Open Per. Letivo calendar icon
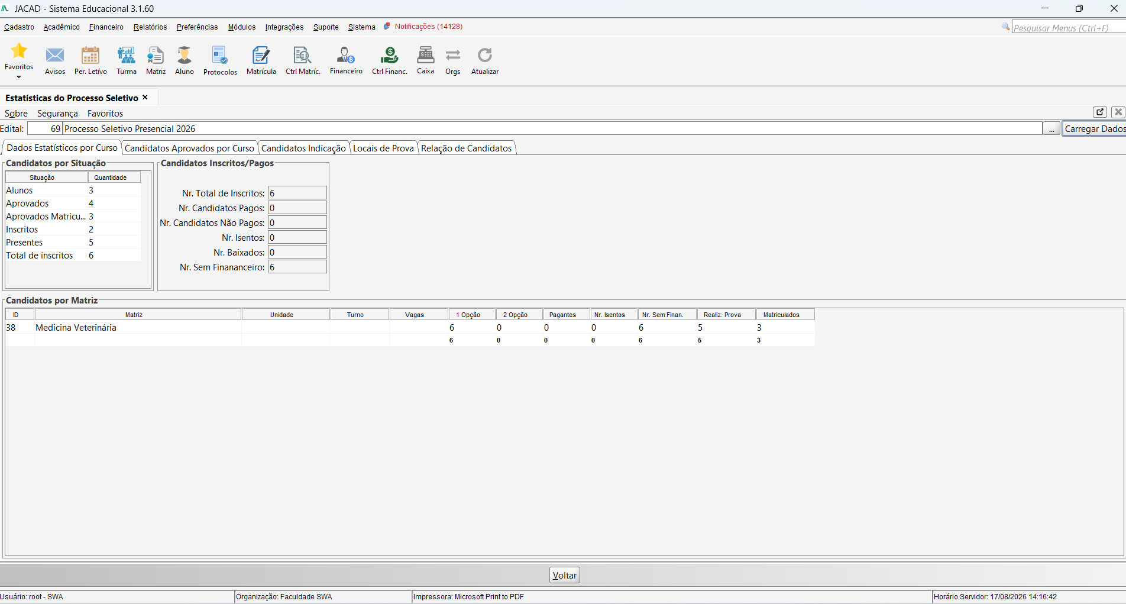The width and height of the screenshot is (1126, 604). [x=90, y=56]
